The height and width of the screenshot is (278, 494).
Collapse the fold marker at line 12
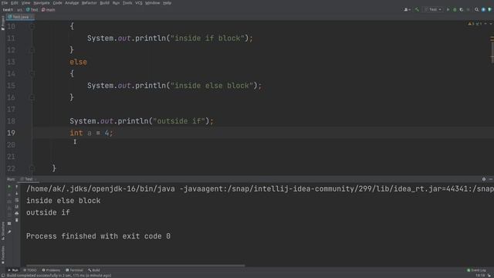coord(32,50)
